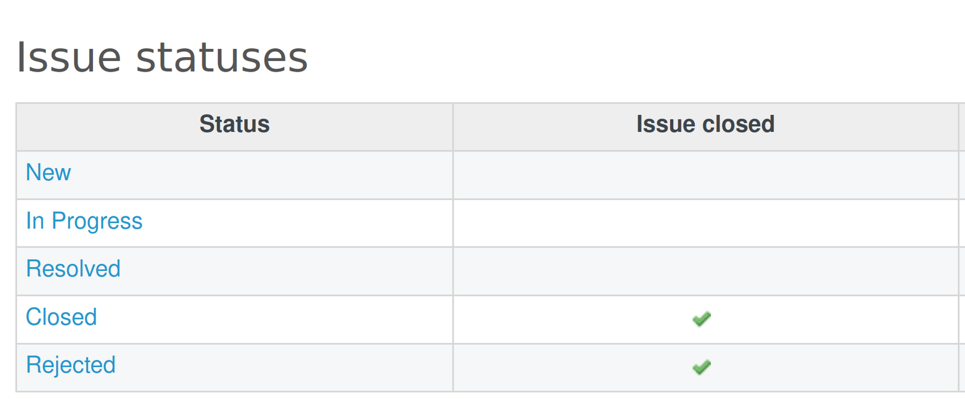965x399 pixels.
Task: Open the Closed issue status
Action: (61, 317)
